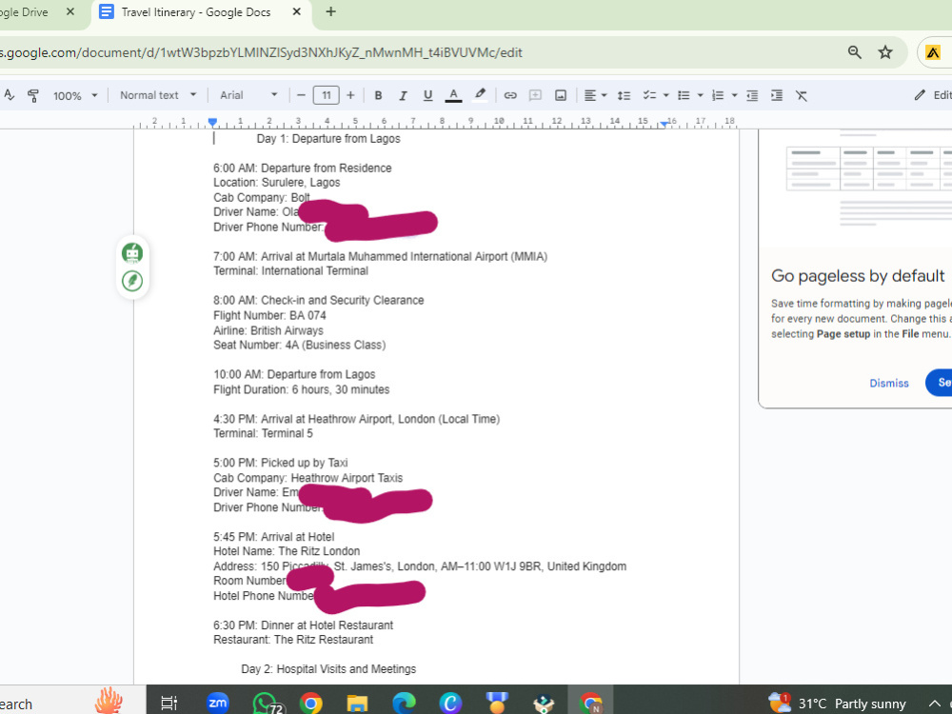The width and height of the screenshot is (952, 714).
Task: Open Google Chrome from the taskbar
Action: click(x=311, y=704)
